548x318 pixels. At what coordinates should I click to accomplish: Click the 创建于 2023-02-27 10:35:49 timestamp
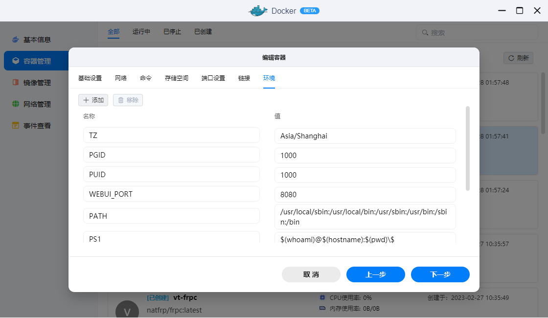pyautogui.click(x=468, y=298)
